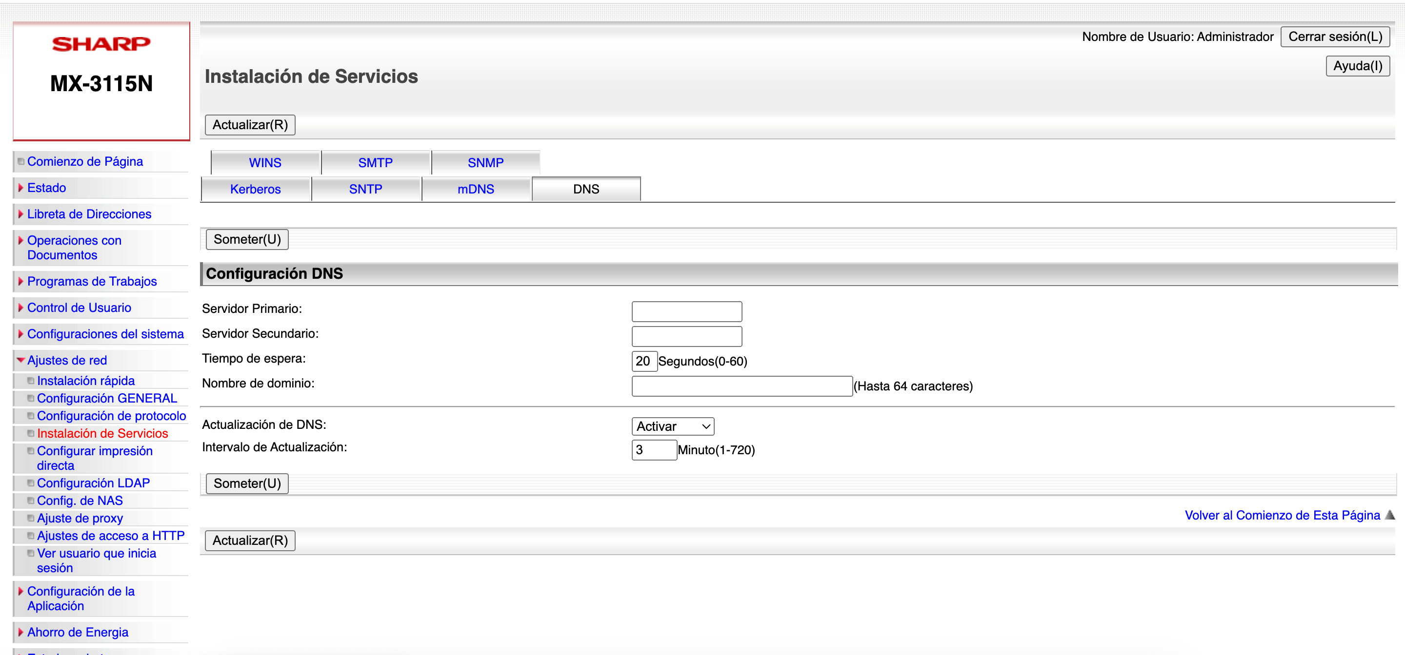The image size is (1405, 655).
Task: Click the bullet icon beside Configuración LDAP
Action: click(x=31, y=483)
